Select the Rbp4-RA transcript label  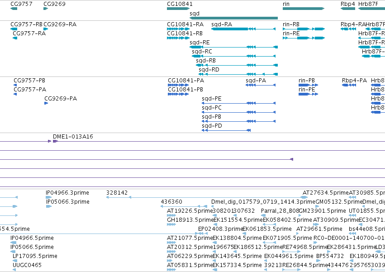pyautogui.click(x=353, y=24)
